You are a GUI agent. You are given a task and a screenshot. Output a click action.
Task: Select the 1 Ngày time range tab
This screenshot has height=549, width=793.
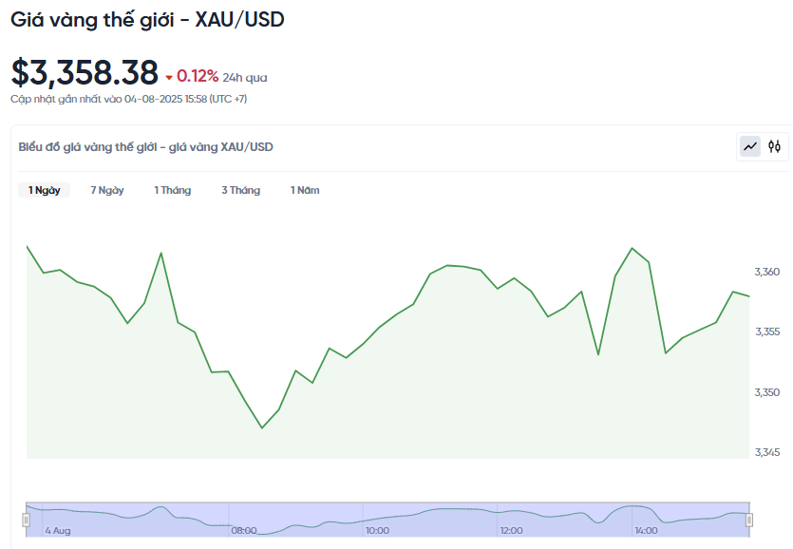coord(44,190)
